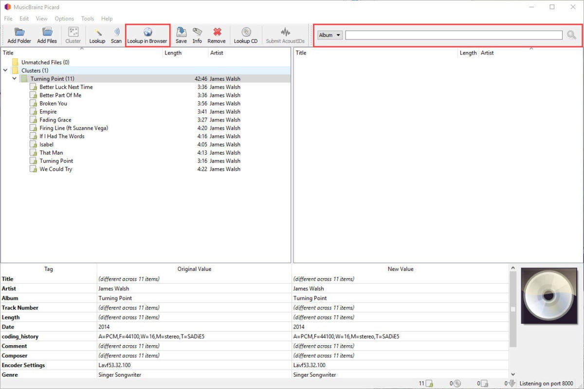Click file icon beside Broken You
Viewport: 584px width, 389px height.
34,104
